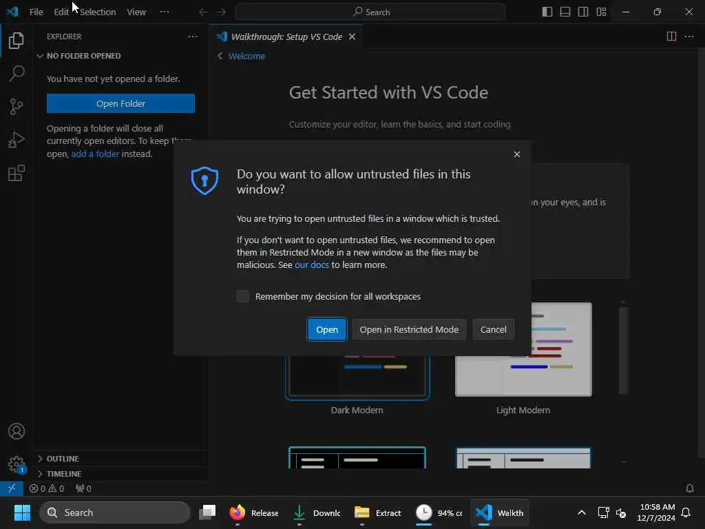This screenshot has width=705, height=529.
Task: Select the Walkthrough: Setup VS Code tab
Action: [x=286, y=37]
